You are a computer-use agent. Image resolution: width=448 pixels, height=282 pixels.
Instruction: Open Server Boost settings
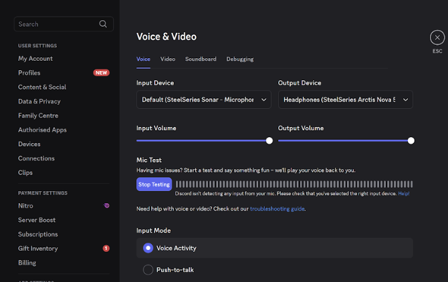(37, 220)
